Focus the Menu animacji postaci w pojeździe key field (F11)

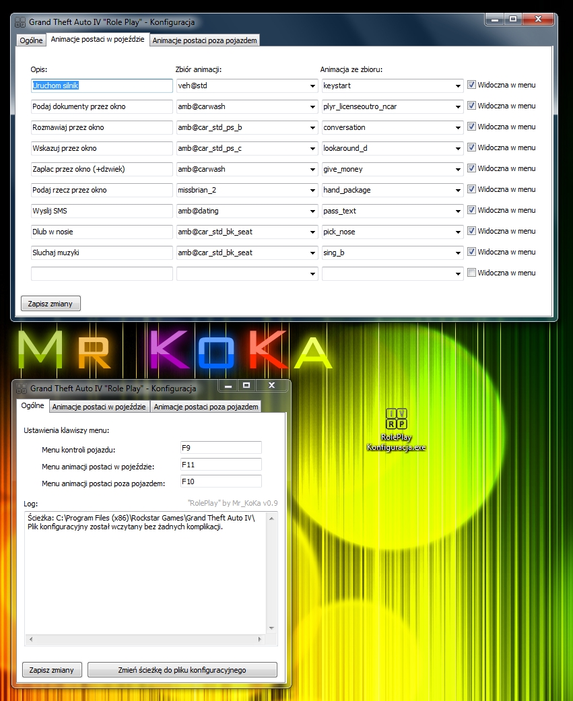pyautogui.click(x=221, y=465)
